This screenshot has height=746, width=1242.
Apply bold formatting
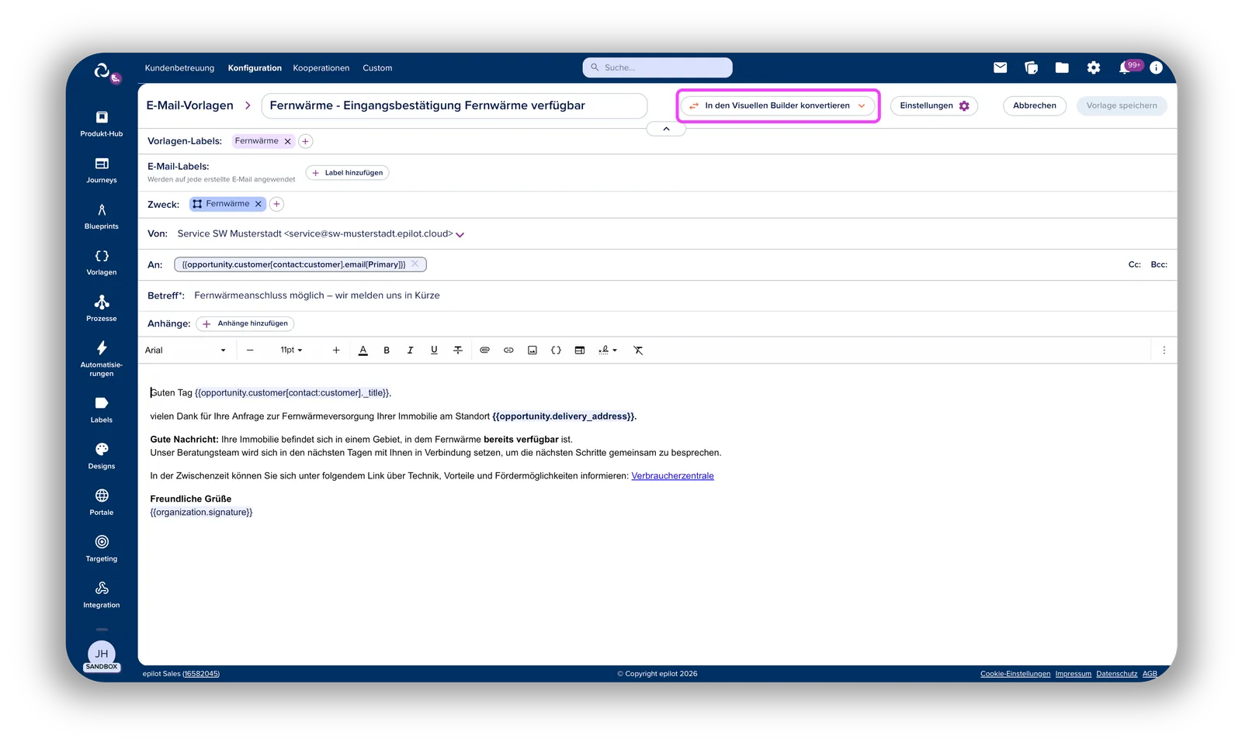(387, 351)
